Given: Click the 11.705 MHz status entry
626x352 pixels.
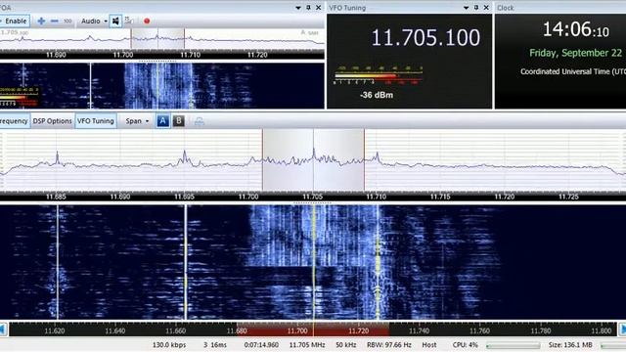Looking at the screenshot, I should click(x=307, y=345).
